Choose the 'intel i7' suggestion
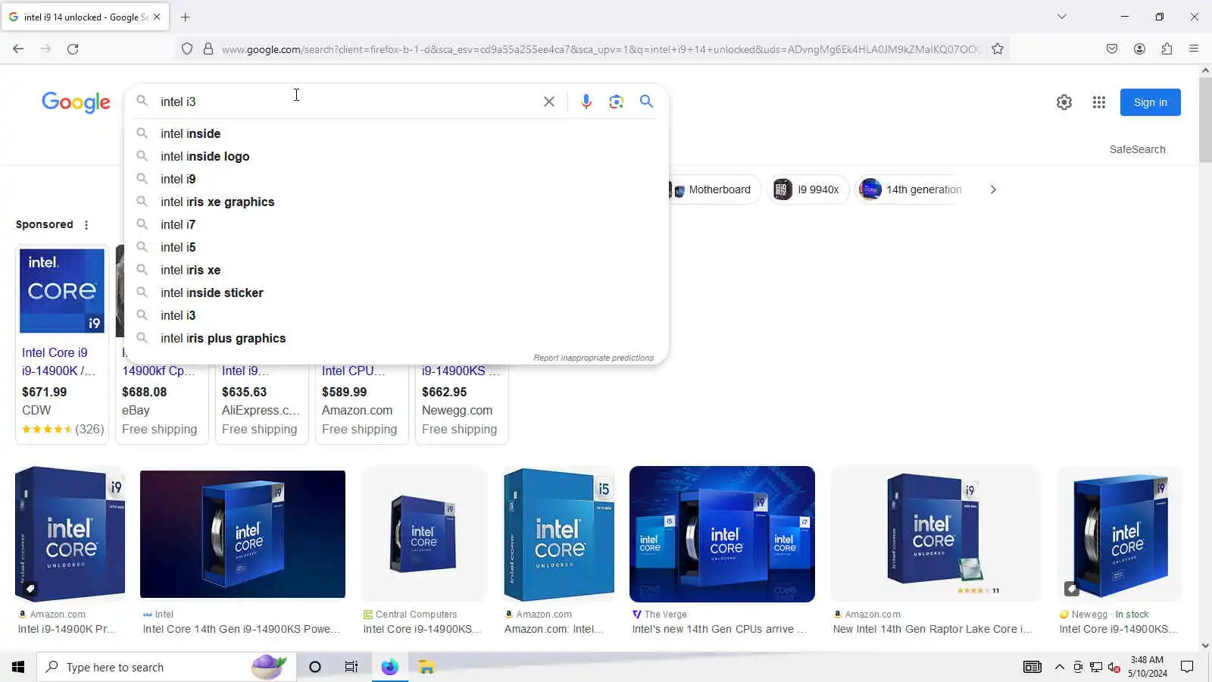This screenshot has width=1212, height=682. [x=397, y=224]
